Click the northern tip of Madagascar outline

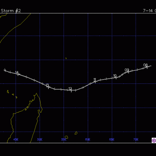click(37, 94)
